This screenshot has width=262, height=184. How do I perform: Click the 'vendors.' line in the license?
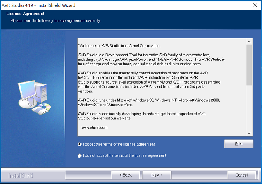85,91
